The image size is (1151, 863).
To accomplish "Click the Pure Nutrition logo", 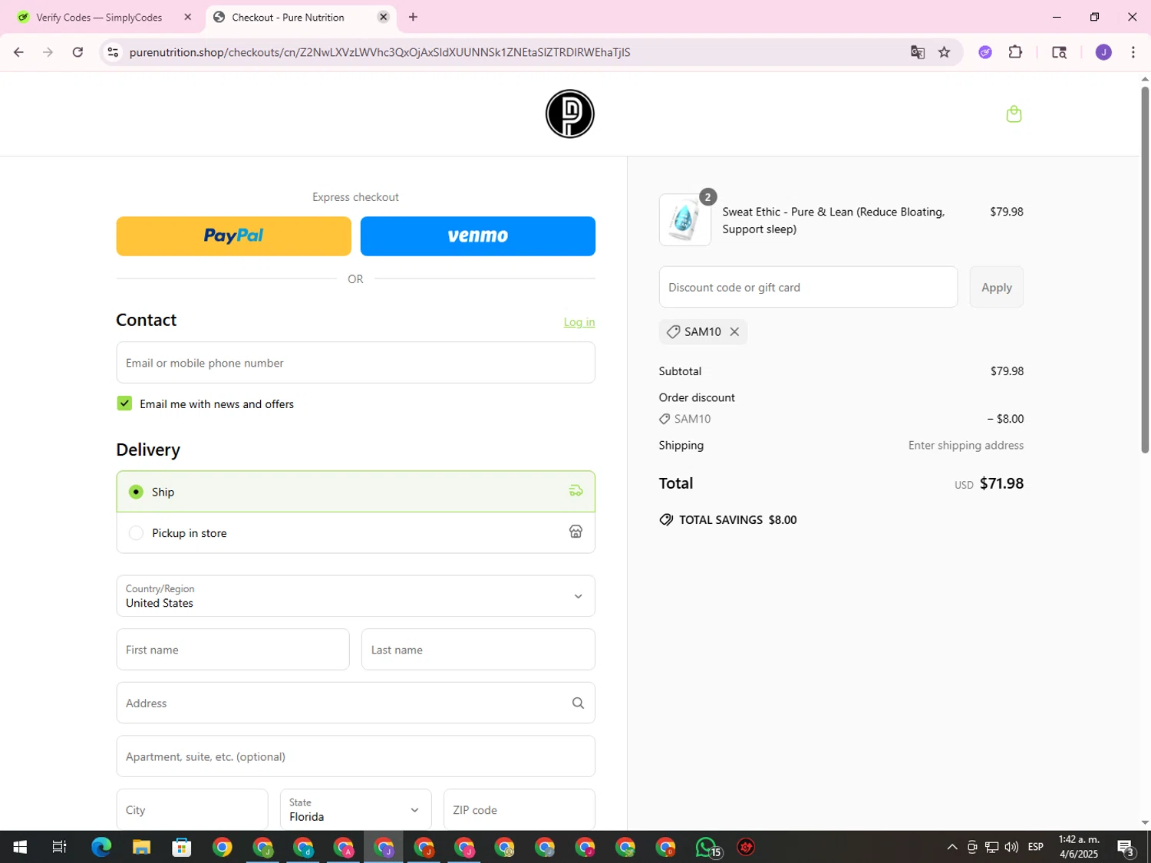I will 569,114.
